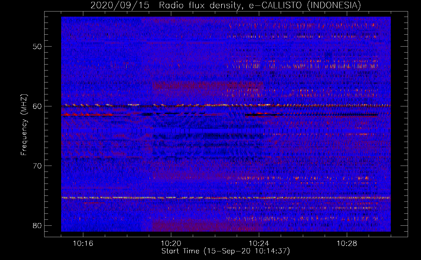The width and height of the screenshot is (421, 260).
Task: Click the 50 frequency tick label
Action: click(x=37, y=47)
